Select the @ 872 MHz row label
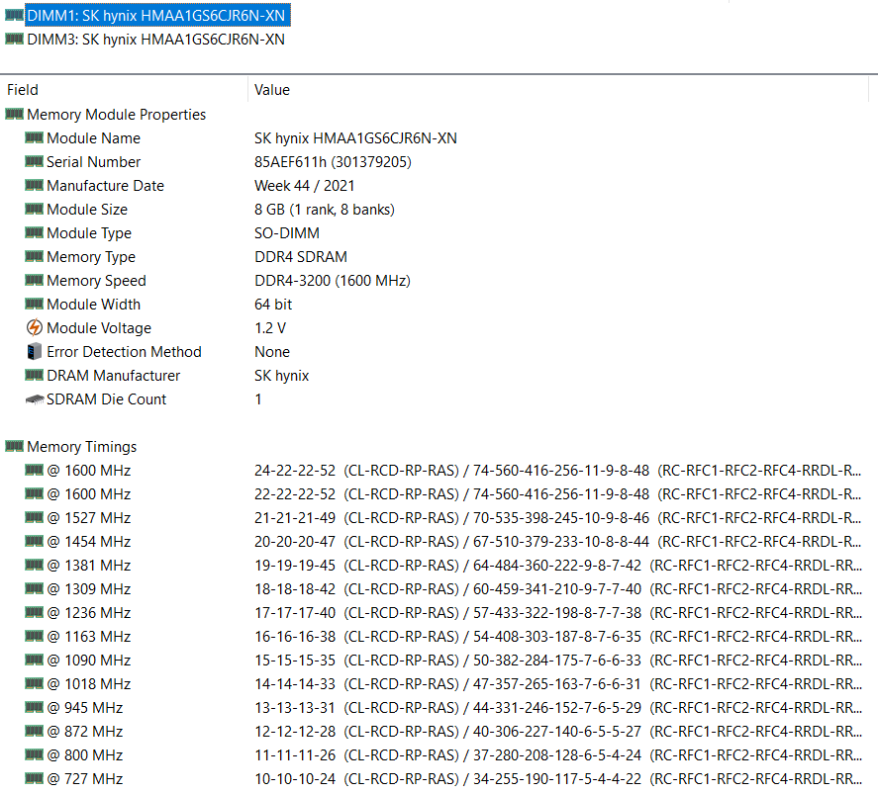Screen dimensions: 878x794 click(84, 732)
